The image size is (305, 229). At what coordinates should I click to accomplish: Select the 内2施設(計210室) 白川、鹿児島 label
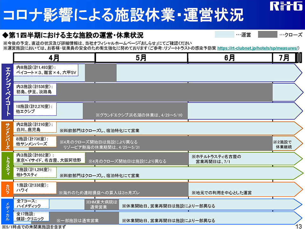35,127
